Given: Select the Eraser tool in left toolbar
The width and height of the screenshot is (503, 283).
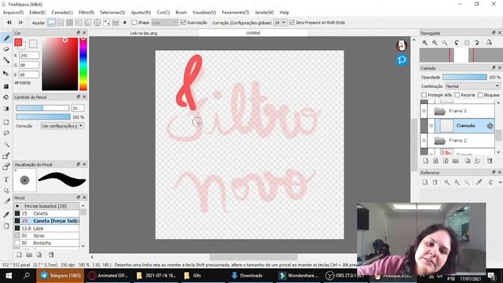Looking at the screenshot, I should pyautogui.click(x=6, y=49).
